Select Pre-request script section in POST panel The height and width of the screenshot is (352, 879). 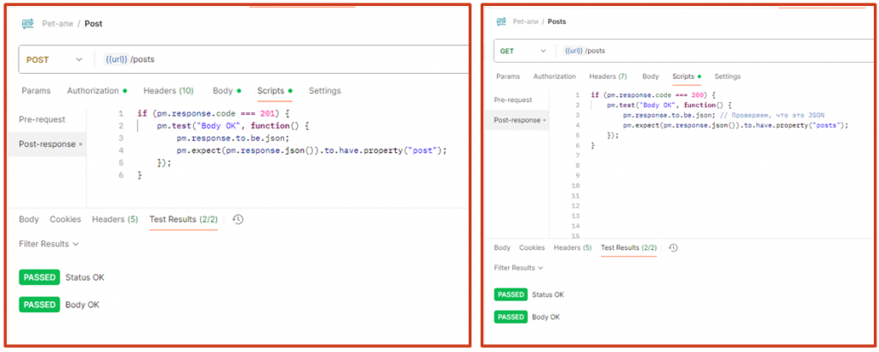44,119
